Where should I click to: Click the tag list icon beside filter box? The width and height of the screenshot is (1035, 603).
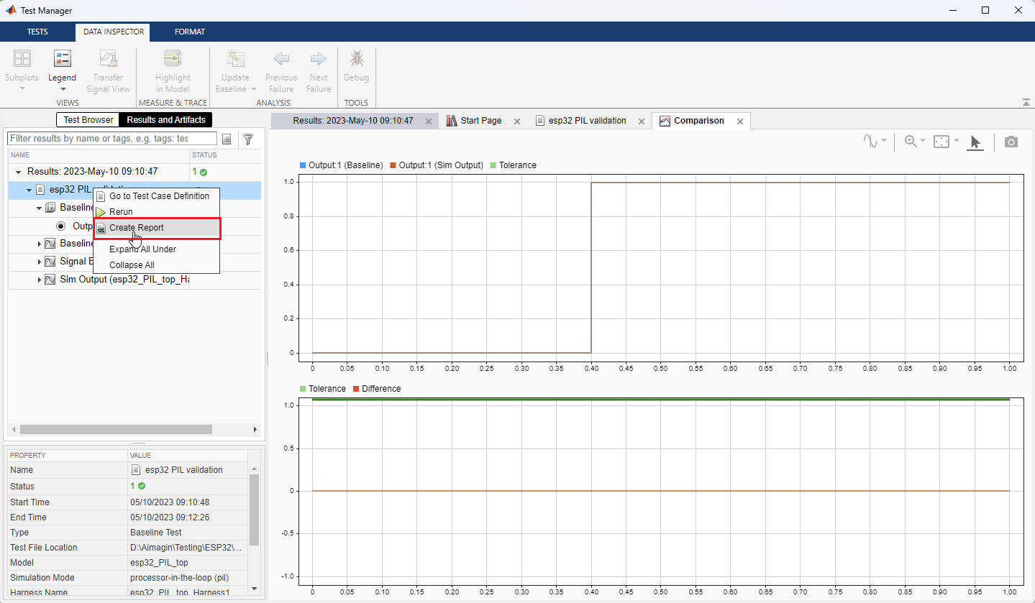click(x=227, y=139)
